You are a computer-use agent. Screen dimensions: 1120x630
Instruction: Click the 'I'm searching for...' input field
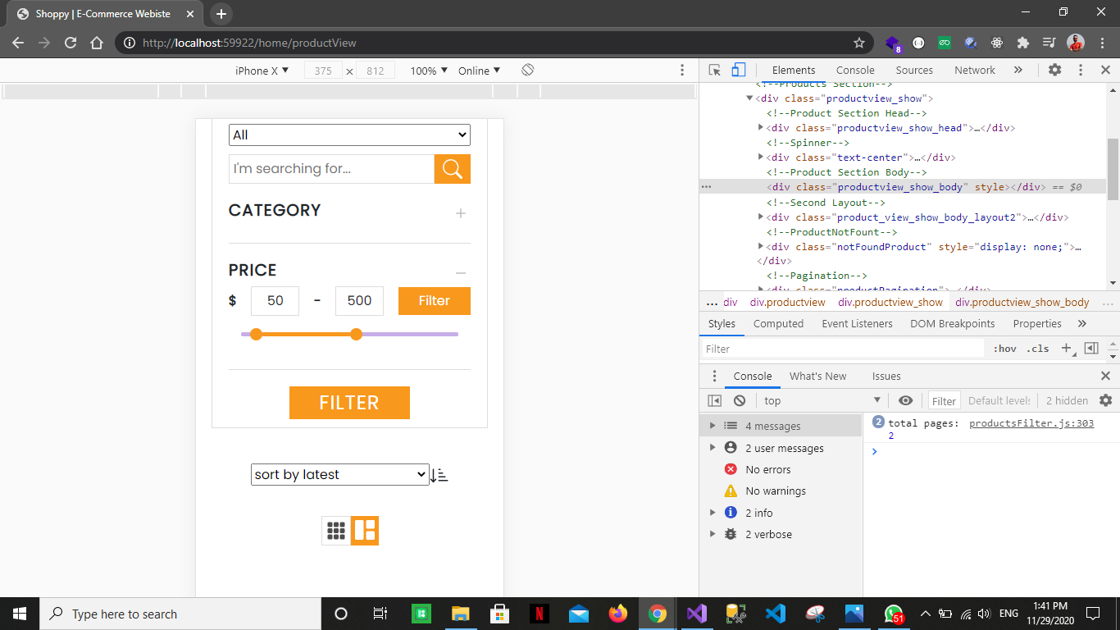(331, 168)
